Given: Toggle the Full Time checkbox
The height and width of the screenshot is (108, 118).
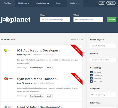Looking at the screenshot, I should pyautogui.click(x=91, y=78).
